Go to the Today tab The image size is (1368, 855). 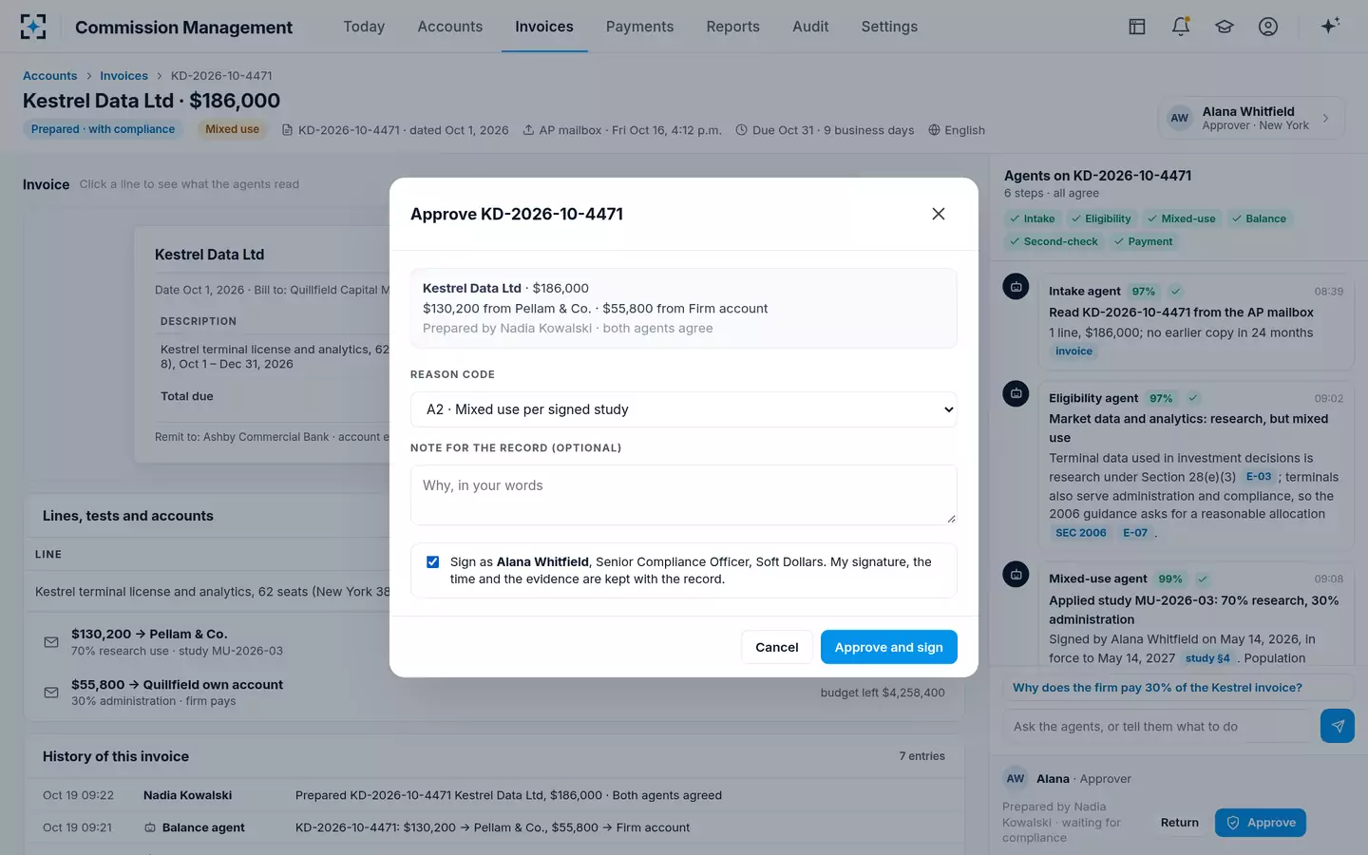point(364,27)
